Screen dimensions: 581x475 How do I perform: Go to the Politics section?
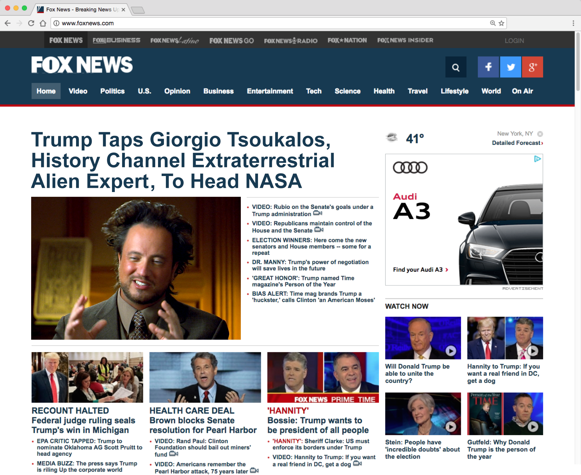coord(113,91)
